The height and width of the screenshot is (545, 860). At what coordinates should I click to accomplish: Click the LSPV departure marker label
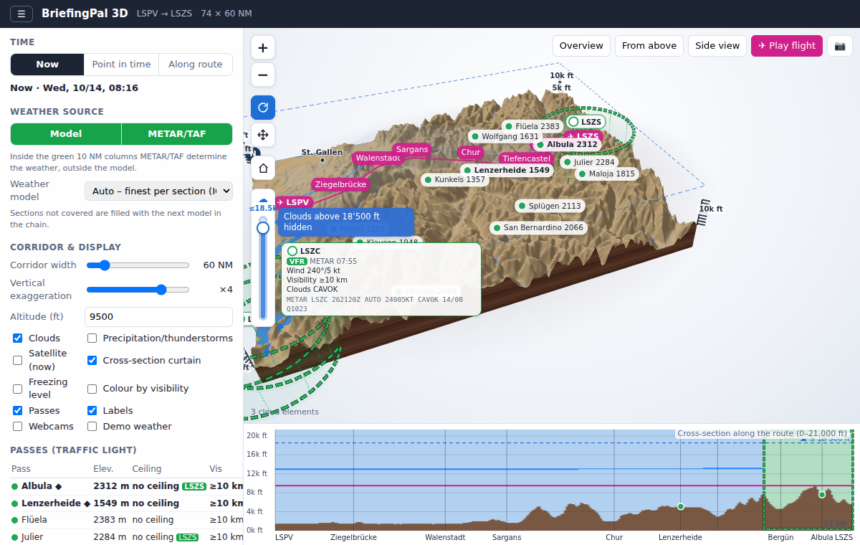(292, 202)
